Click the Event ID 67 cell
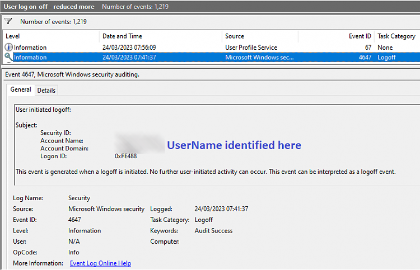420x270 pixels. (x=368, y=48)
